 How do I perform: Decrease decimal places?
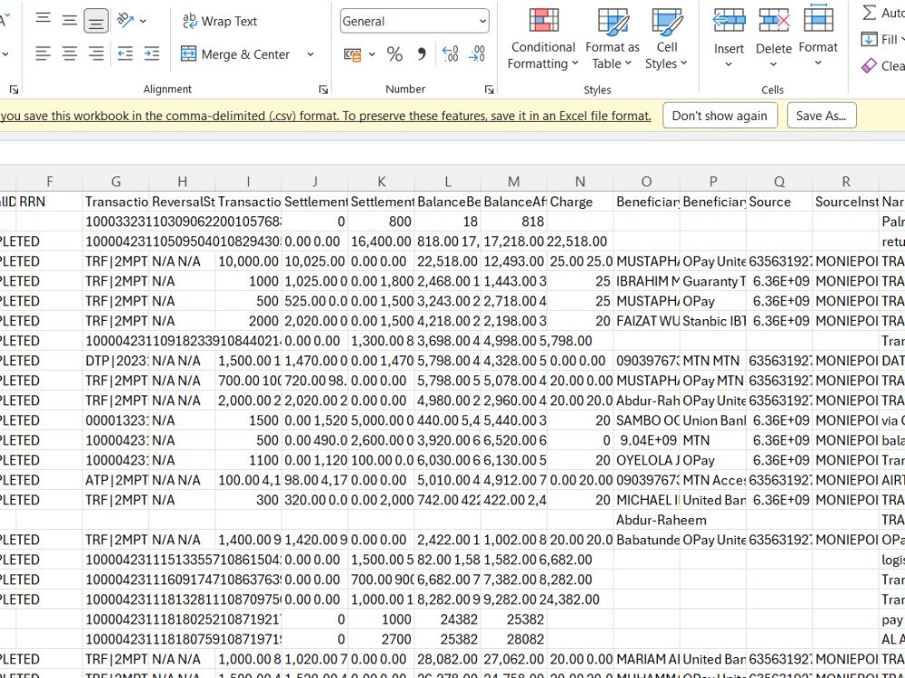coord(477,53)
